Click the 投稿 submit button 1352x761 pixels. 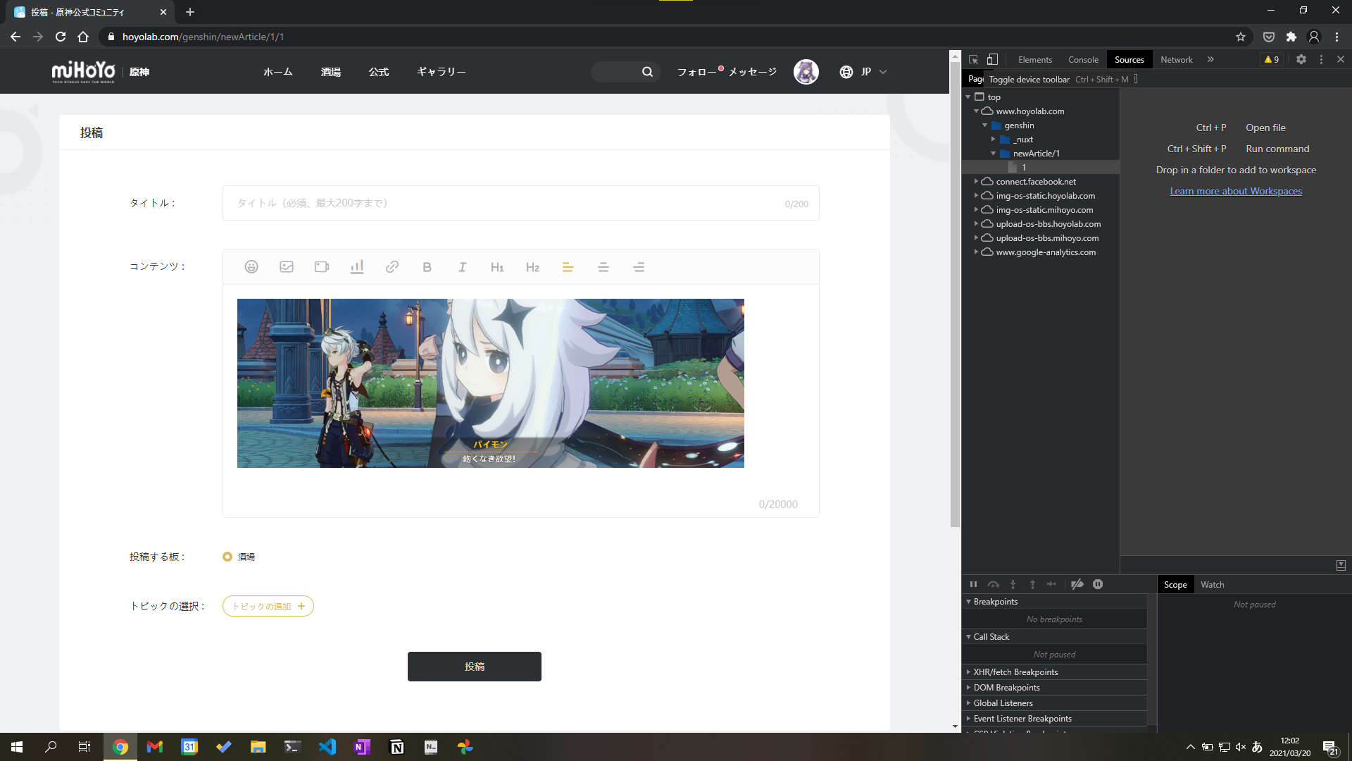[474, 666]
